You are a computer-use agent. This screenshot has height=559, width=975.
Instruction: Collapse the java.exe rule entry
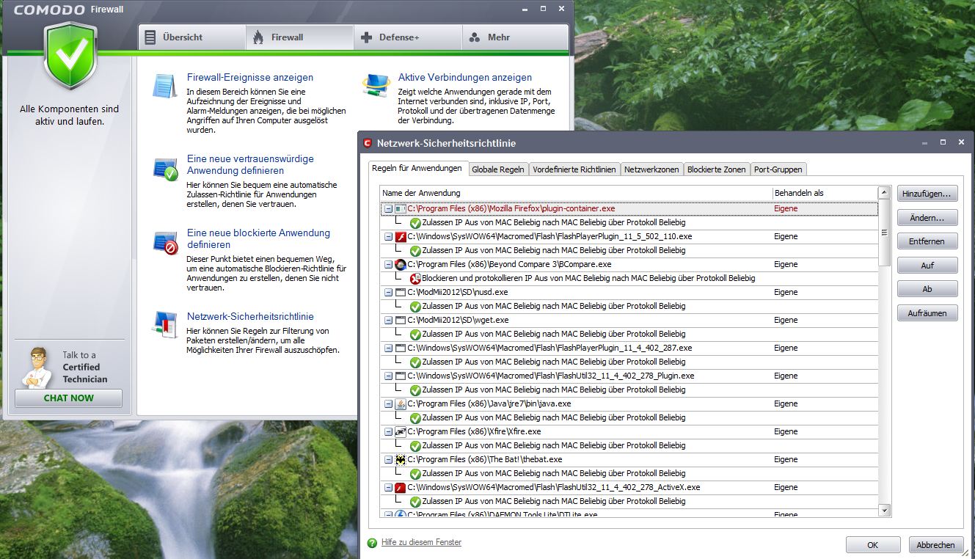(x=388, y=404)
